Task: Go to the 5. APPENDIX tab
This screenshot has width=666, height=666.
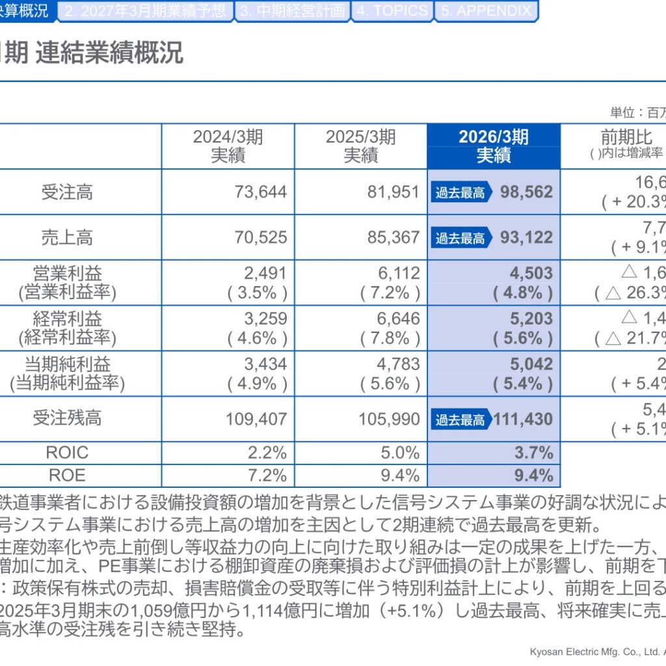Action: point(486,10)
